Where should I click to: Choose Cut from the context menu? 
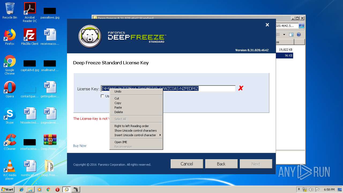[136, 98]
